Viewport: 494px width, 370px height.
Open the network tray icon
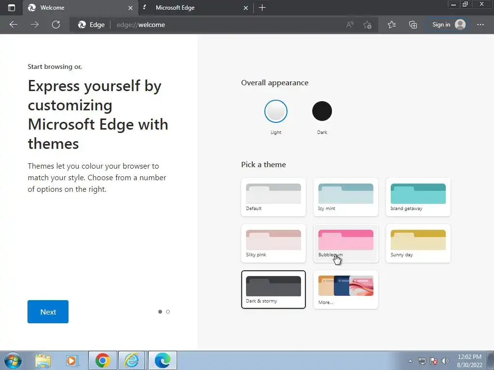click(422, 361)
